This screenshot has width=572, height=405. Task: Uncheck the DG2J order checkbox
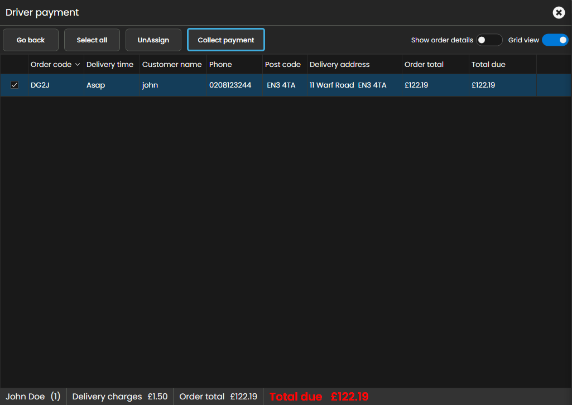15,85
